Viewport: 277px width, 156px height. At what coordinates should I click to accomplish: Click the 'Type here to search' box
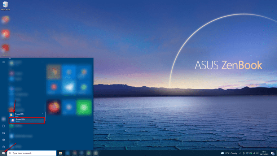click(x=32, y=153)
